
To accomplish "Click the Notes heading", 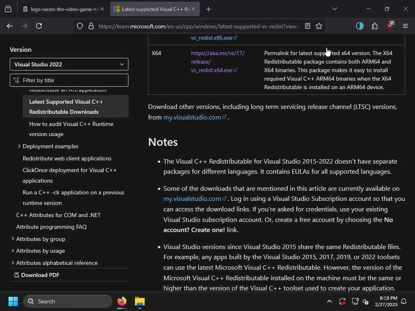I will 163,142.
